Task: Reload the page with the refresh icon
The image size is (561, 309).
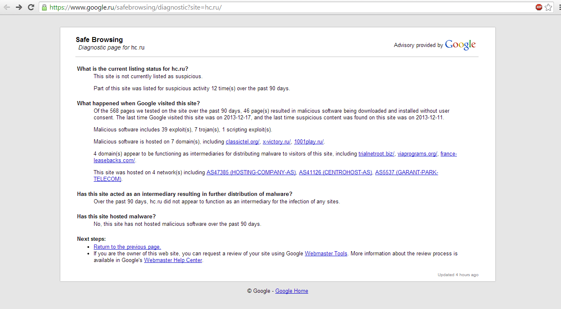Action: click(31, 7)
